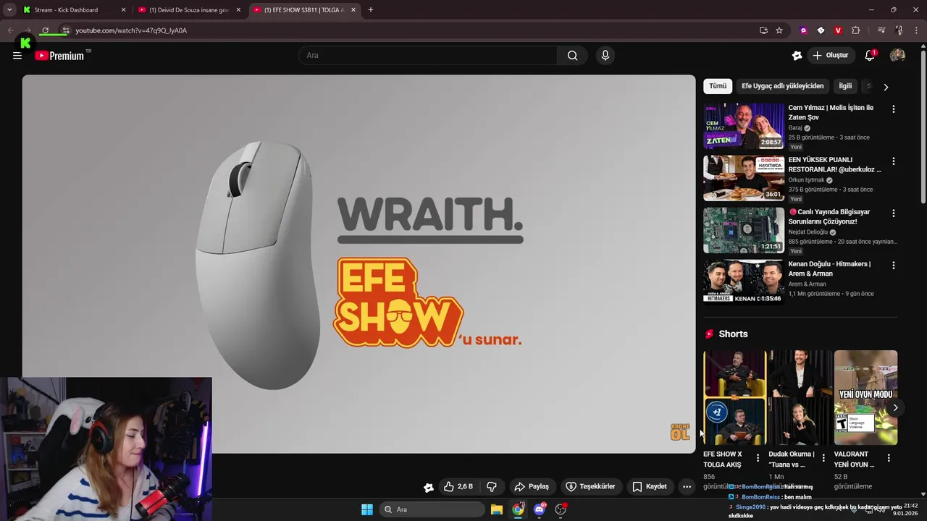Open Canlı Yayında Bilgisayar Sorunlarını video
Screen dimensions: 927x521
[x=829, y=217]
